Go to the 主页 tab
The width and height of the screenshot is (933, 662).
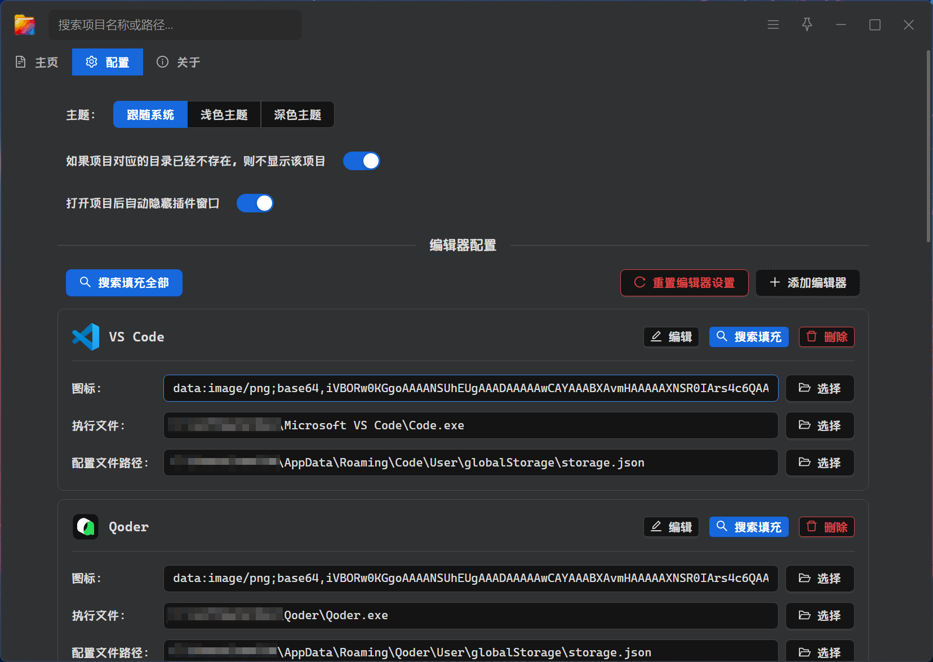(x=37, y=62)
